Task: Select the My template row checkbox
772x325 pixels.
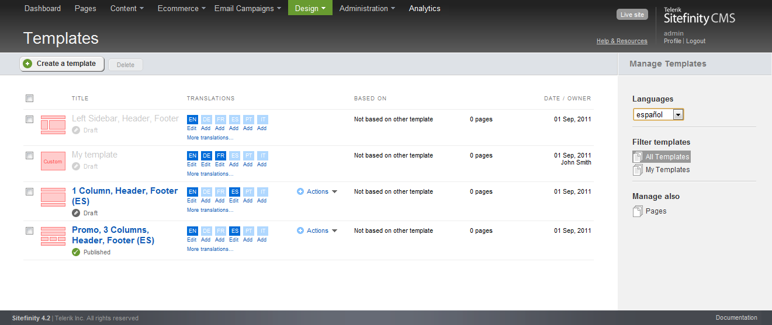Action: pos(30,155)
